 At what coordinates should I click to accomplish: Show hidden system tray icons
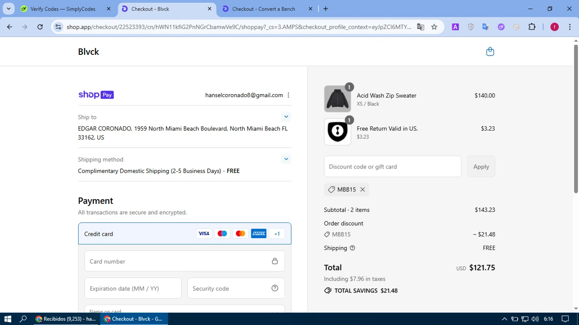(x=504, y=319)
